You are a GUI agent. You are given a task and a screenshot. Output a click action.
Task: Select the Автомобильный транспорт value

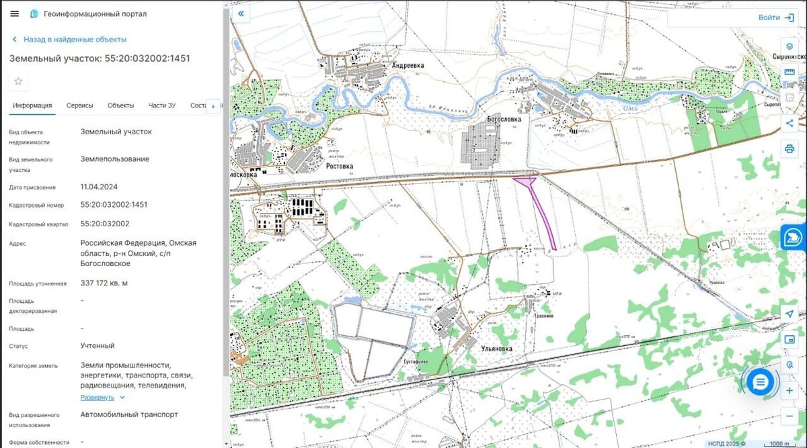129,415
